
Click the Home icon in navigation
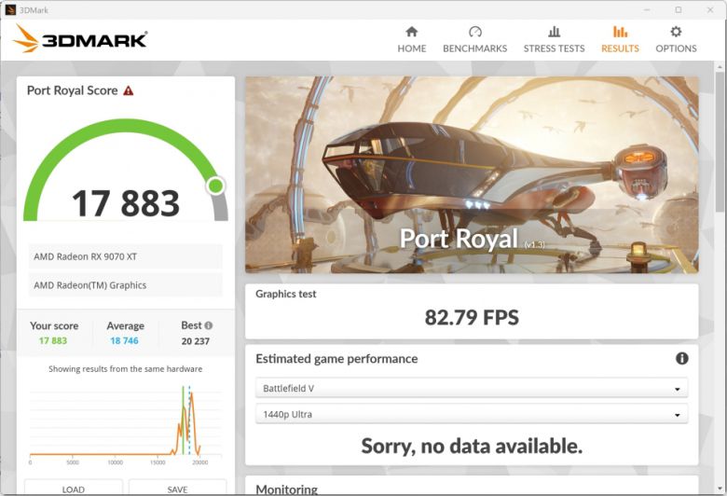tap(411, 32)
